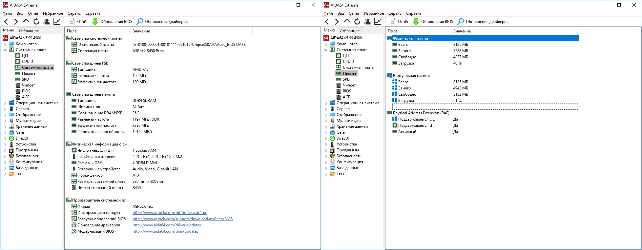Select Программы in left window tree
The height and width of the screenshot is (250, 642).
click(x=27, y=150)
